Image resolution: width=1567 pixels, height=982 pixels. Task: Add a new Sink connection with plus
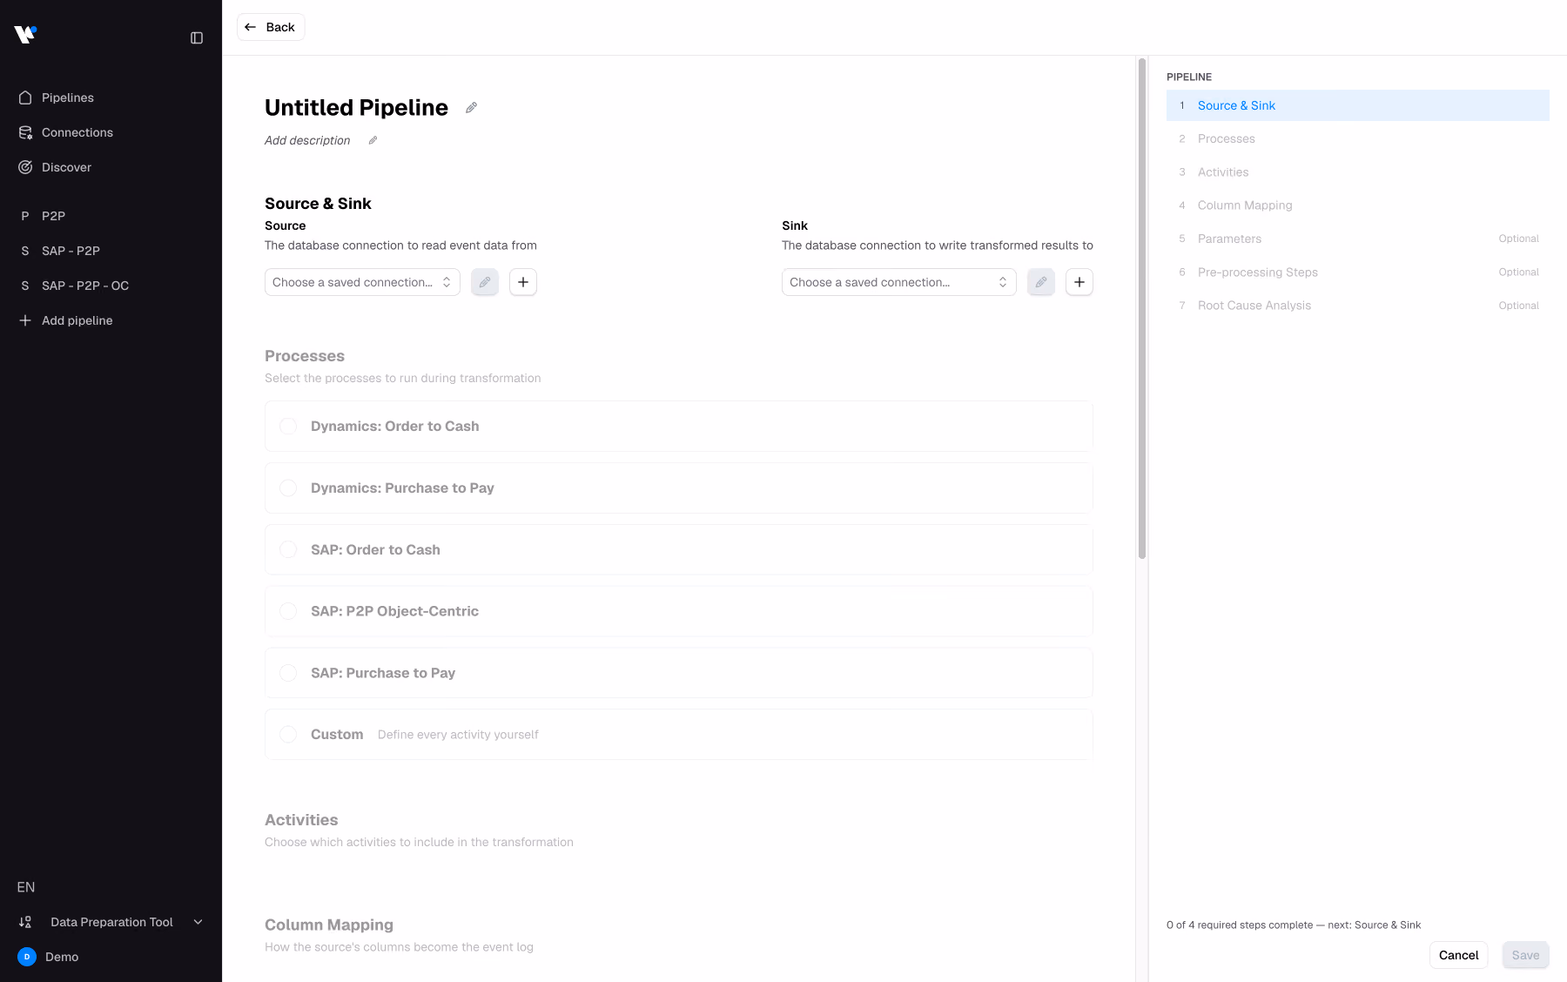coord(1079,282)
